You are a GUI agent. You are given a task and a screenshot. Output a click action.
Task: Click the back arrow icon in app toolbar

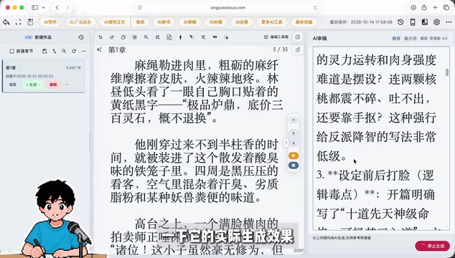(x=6, y=22)
